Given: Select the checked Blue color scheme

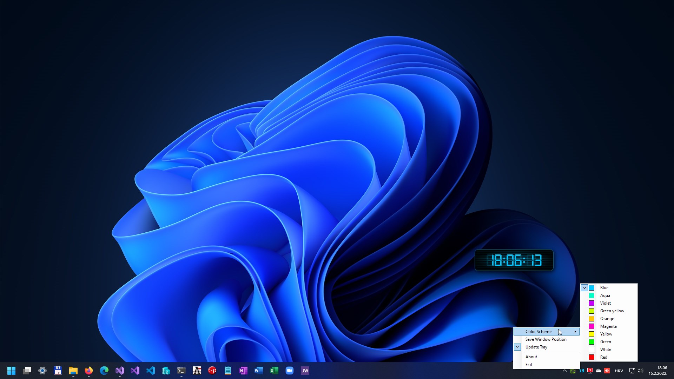Looking at the screenshot, I should pyautogui.click(x=609, y=288).
